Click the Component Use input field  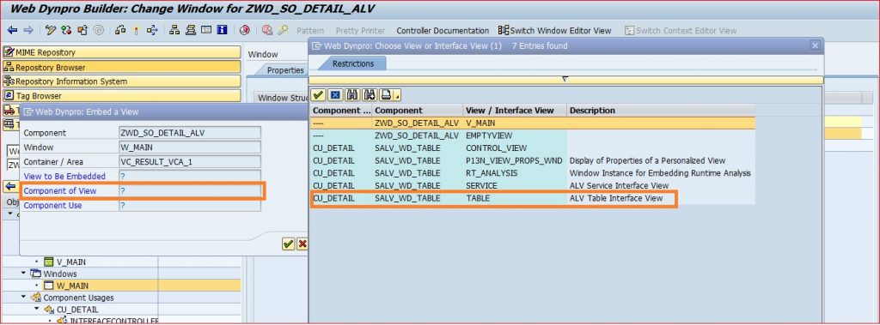pyautogui.click(x=190, y=205)
